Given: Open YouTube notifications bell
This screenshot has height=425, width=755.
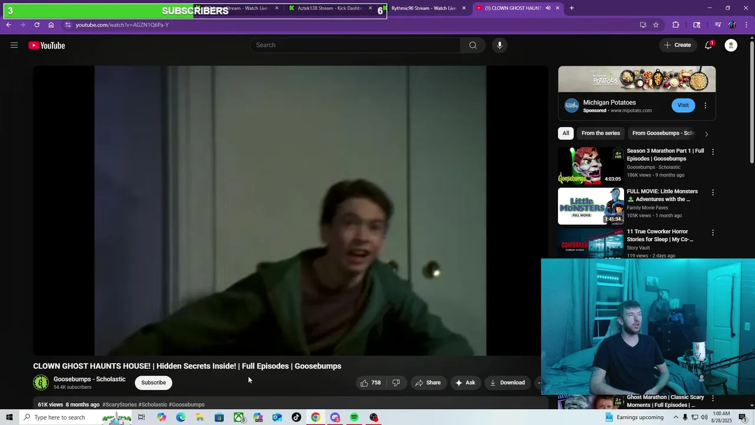Looking at the screenshot, I should pyautogui.click(x=708, y=45).
